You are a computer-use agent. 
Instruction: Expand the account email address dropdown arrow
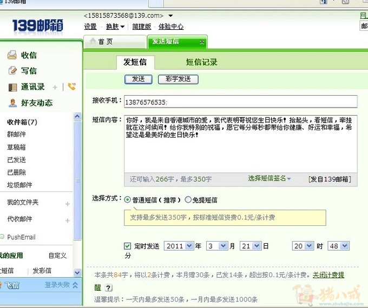tap(170, 16)
